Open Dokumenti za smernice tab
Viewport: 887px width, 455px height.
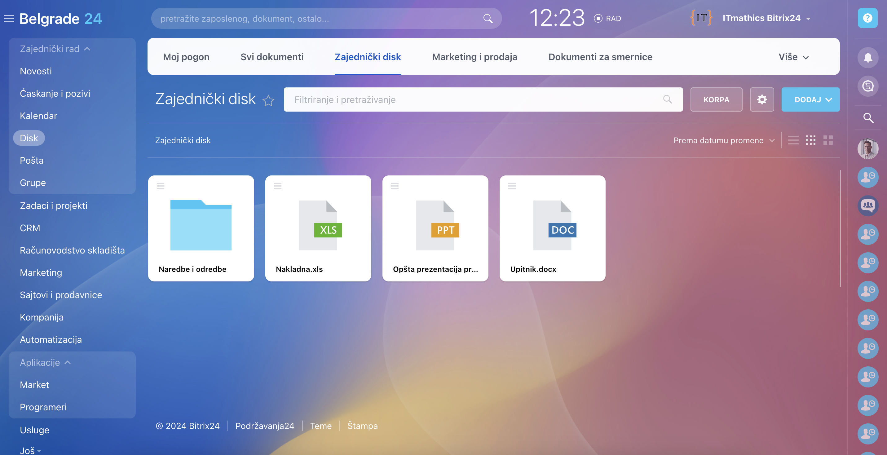[600, 57]
